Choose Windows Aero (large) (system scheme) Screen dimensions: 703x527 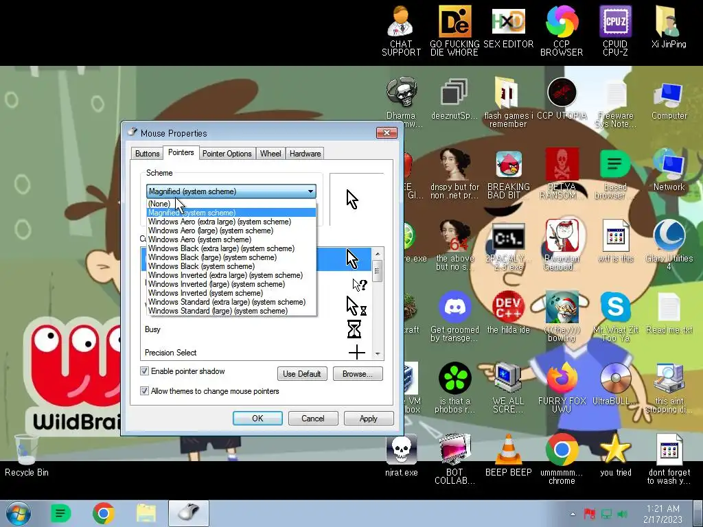pos(231,231)
